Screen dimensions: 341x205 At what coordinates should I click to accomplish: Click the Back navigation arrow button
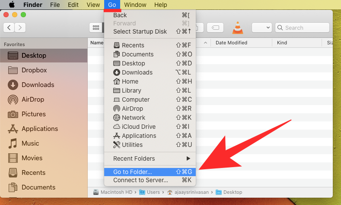9,28
